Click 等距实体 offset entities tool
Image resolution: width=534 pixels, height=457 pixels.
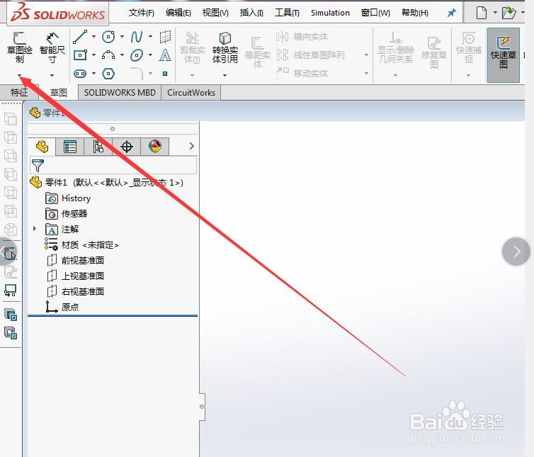pyautogui.click(x=258, y=52)
